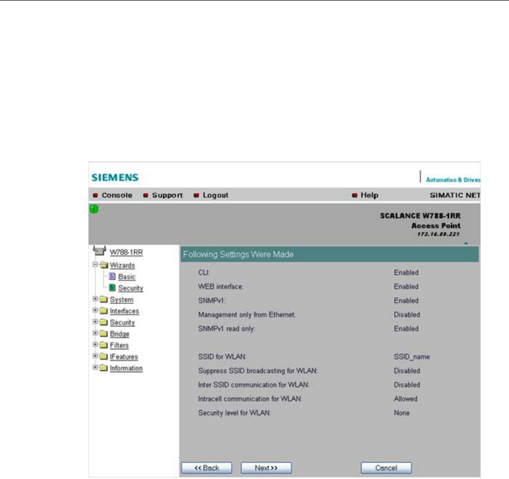The width and height of the screenshot is (509, 479).
Task: Click the red bullet beside Support
Action: coord(146,196)
